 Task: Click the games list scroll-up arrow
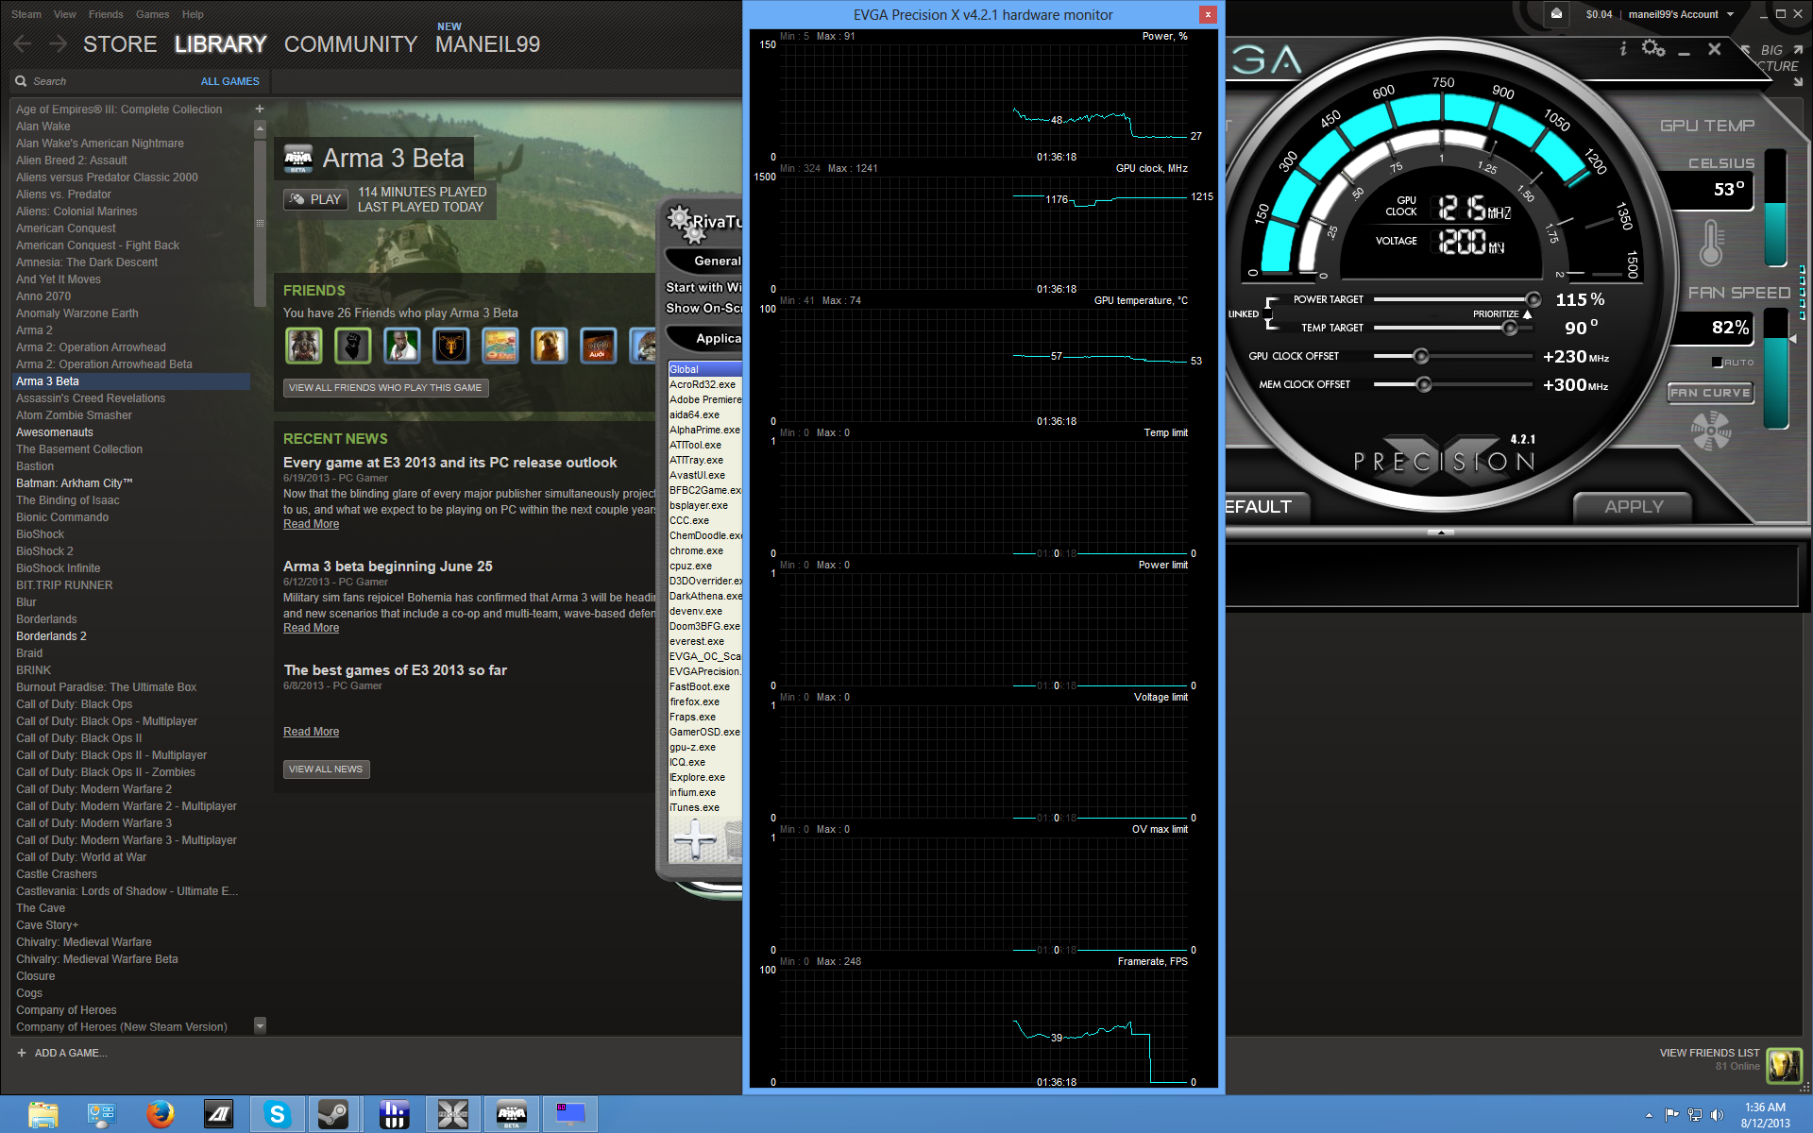click(260, 127)
